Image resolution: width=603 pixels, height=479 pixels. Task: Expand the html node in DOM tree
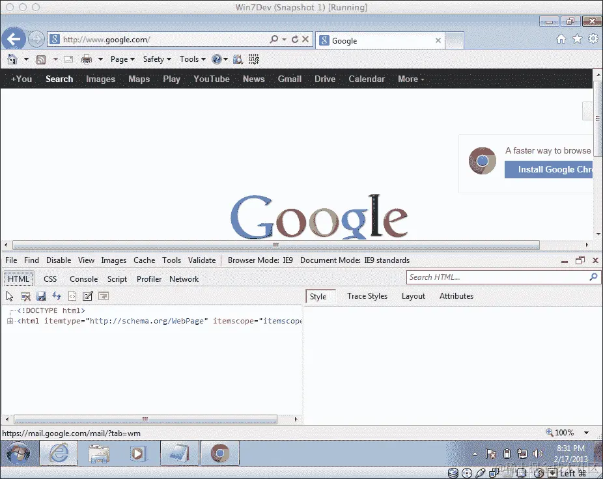[x=10, y=321]
